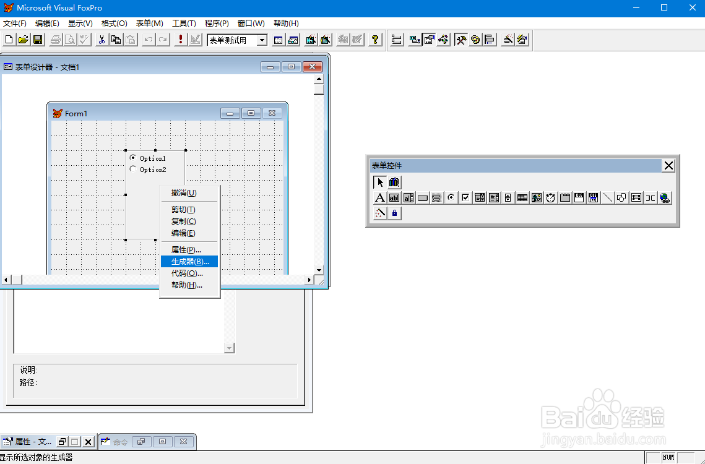
Task: Show the Layout toolbar icon
Action: [490, 40]
